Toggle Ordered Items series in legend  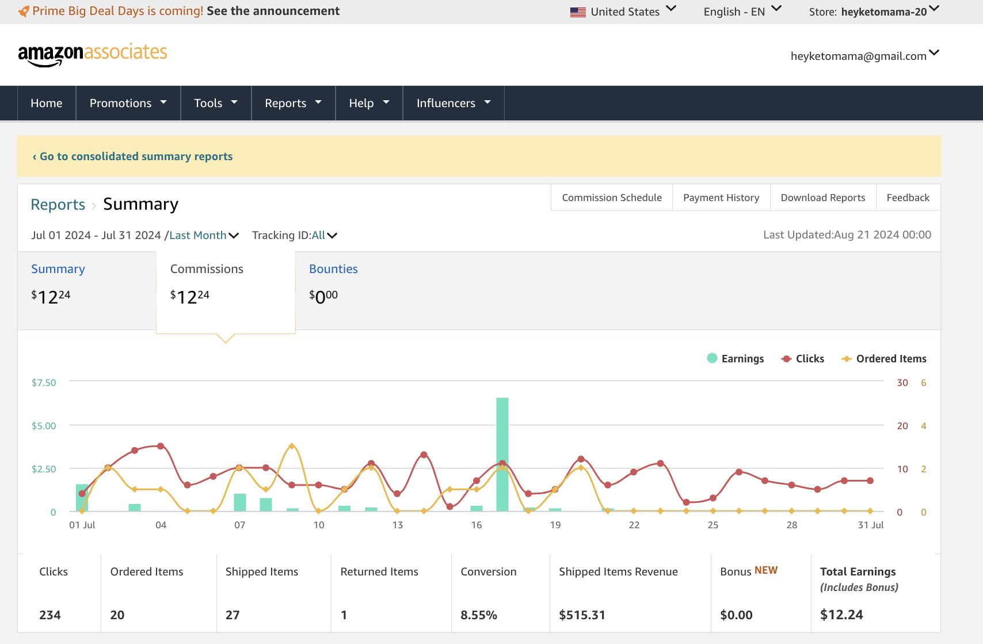[884, 358]
